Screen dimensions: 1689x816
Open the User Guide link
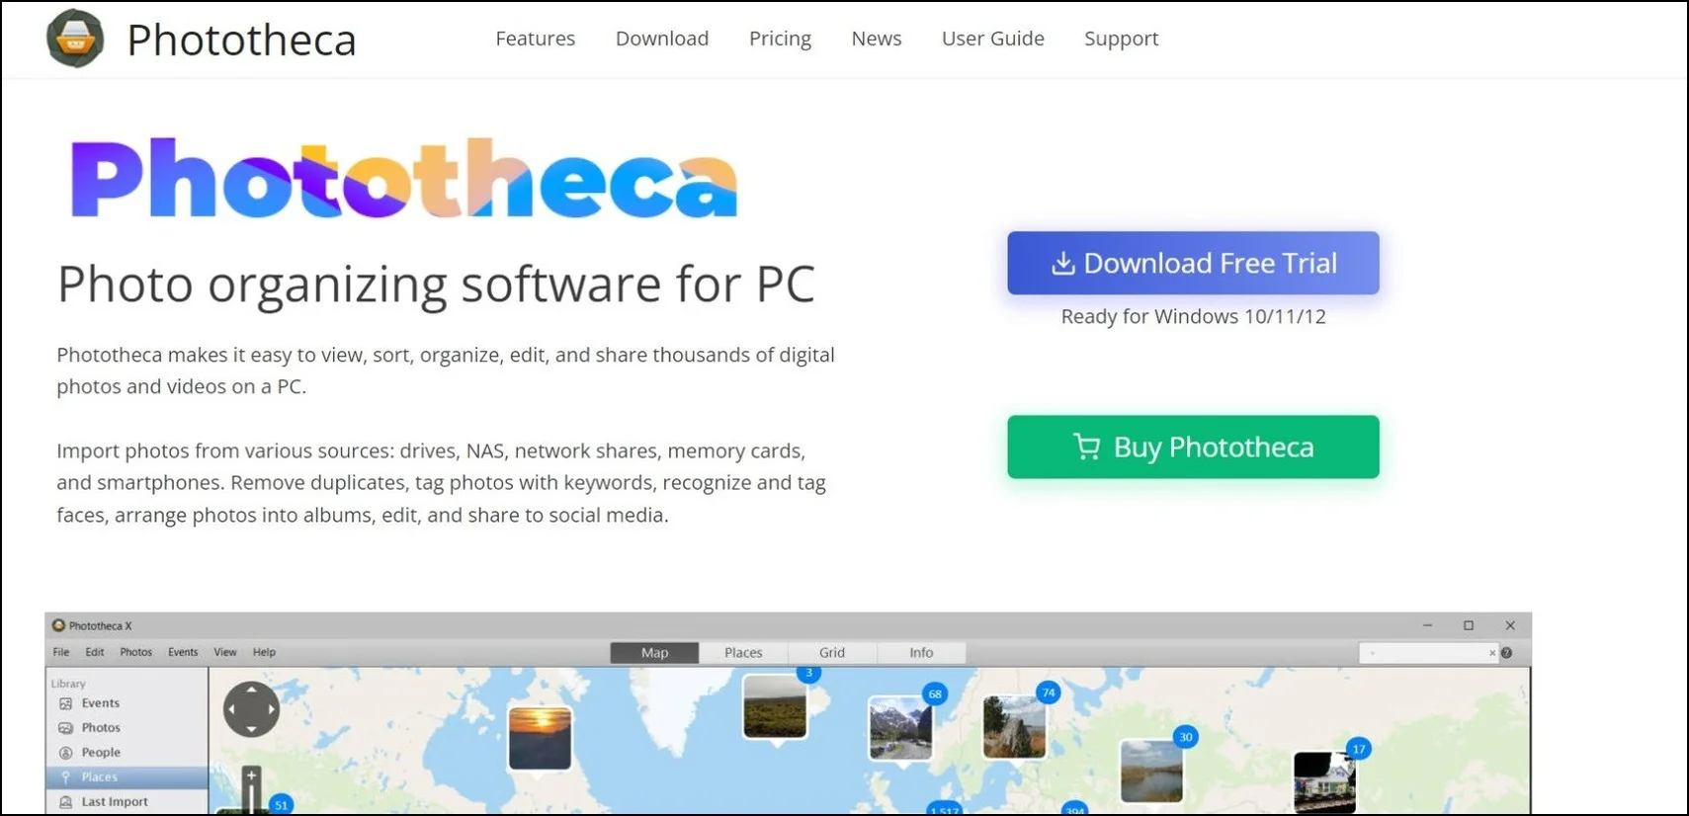(x=992, y=39)
